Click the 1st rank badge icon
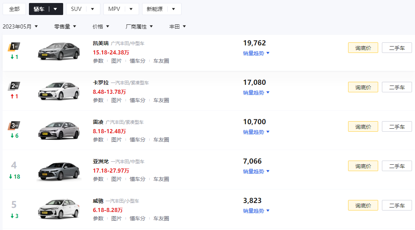The image size is (415, 230). (x=14, y=47)
